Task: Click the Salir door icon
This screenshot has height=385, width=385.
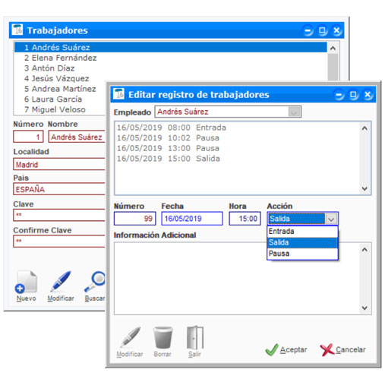Action: pyautogui.click(x=195, y=337)
